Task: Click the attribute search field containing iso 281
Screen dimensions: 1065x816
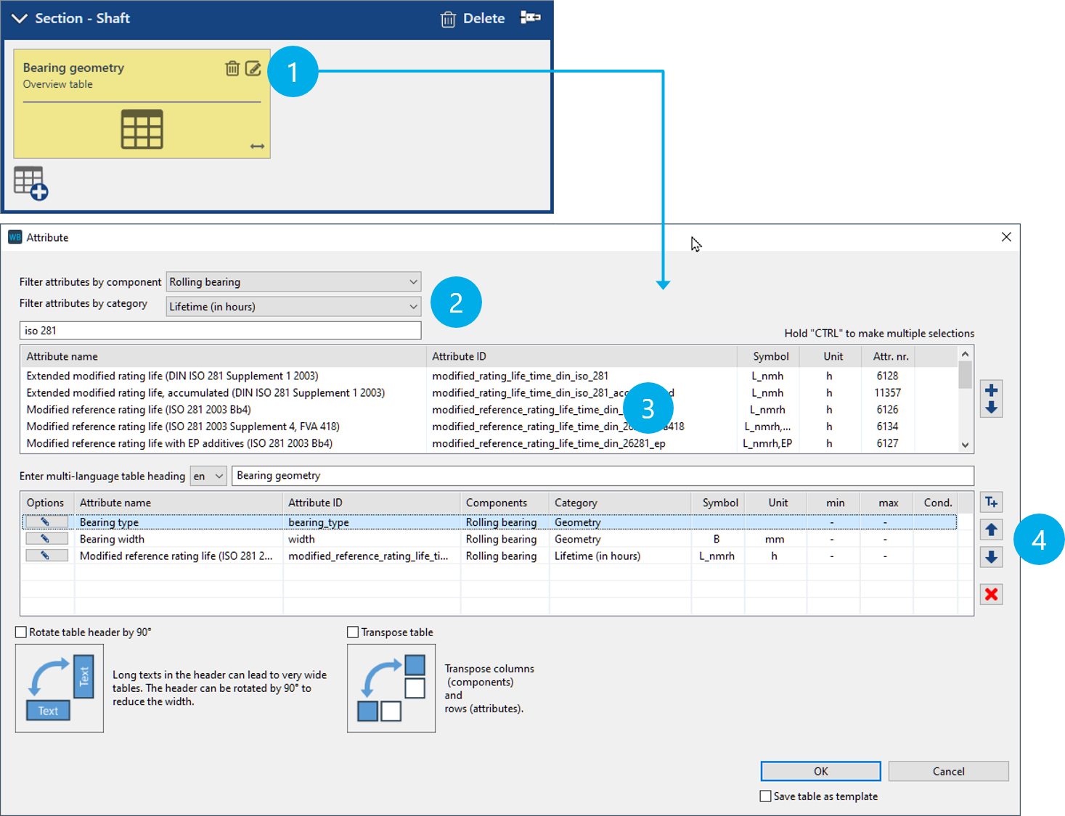Action: coord(220,331)
